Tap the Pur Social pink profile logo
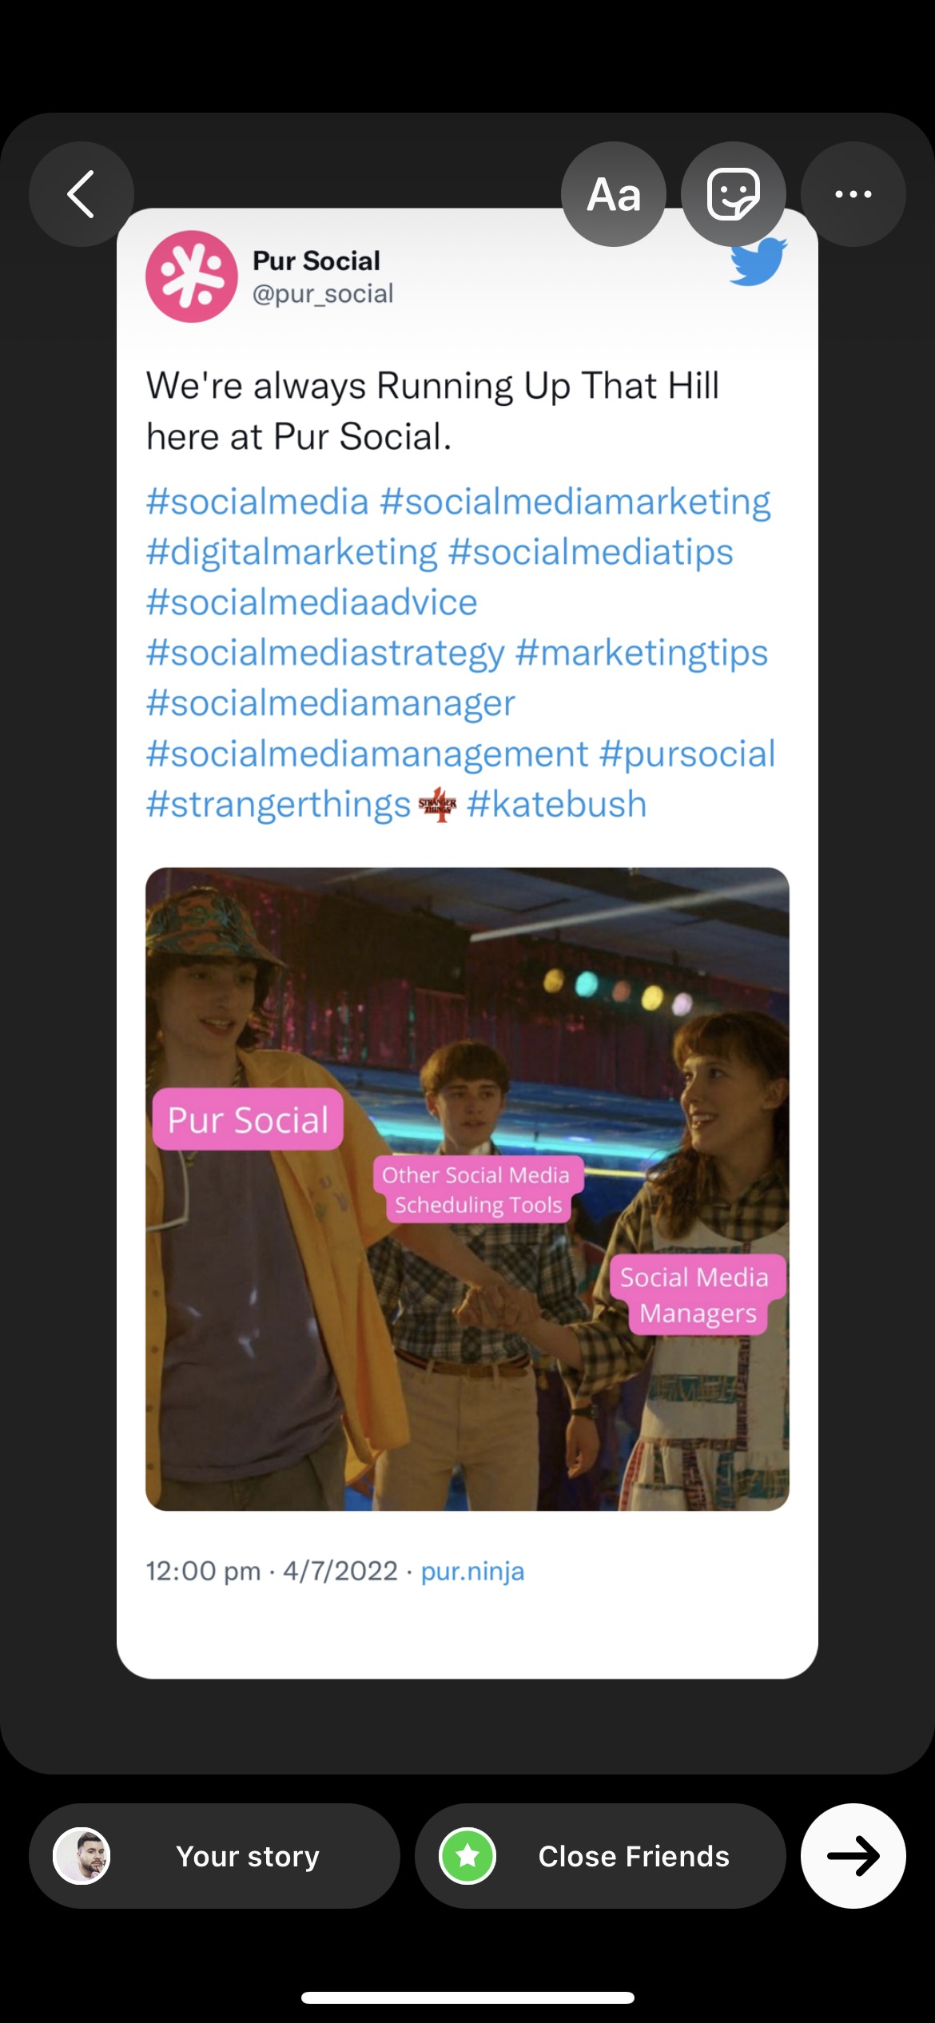 tap(192, 276)
